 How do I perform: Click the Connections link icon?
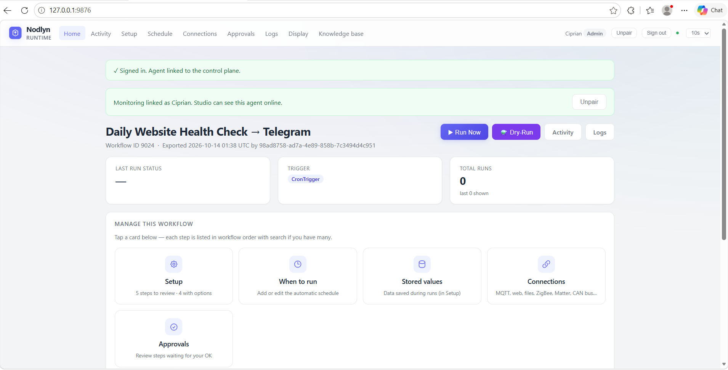[546, 264]
